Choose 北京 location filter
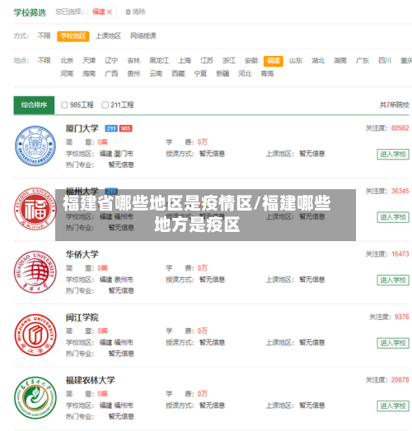Image resolution: width=412 pixels, height=431 pixels. click(67, 61)
